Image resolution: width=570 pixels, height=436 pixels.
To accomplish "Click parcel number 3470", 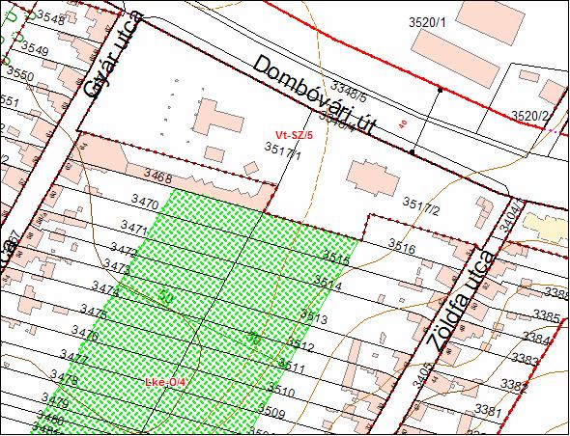I will point(145,202).
